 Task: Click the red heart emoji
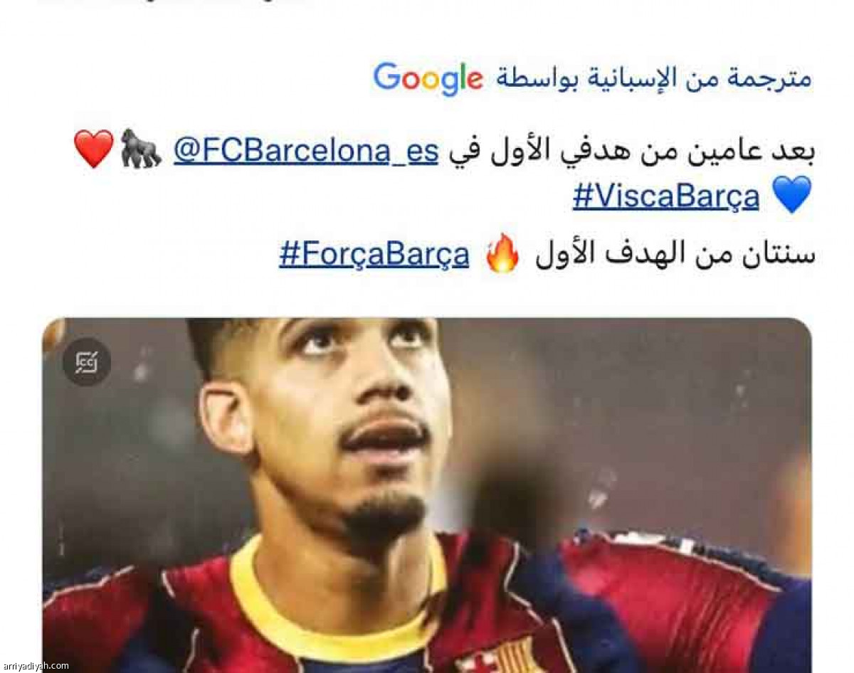click(94, 149)
